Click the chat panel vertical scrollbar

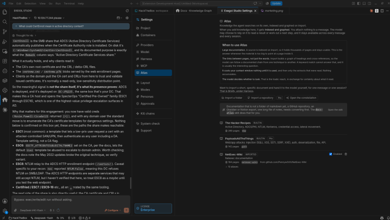click(x=131, y=183)
